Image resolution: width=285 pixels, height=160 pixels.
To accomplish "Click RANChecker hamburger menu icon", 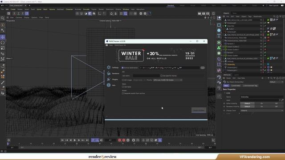I will pos(107,45).
